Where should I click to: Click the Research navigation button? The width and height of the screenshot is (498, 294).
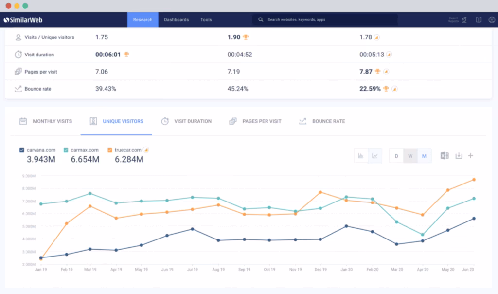point(142,20)
